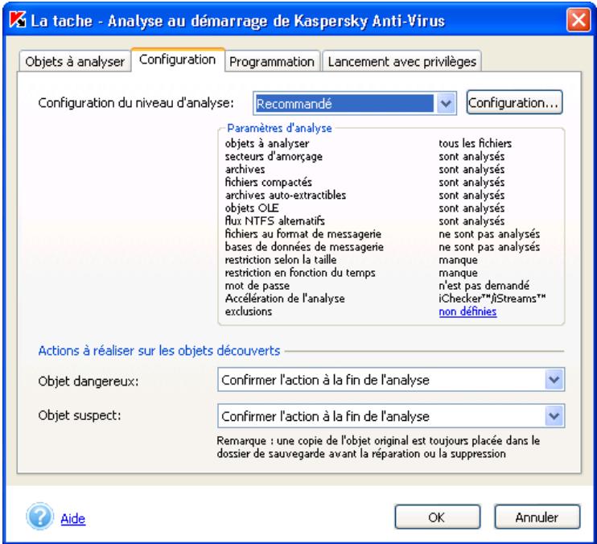Click 'Accélération de l'analyse' parameter text

(285, 299)
